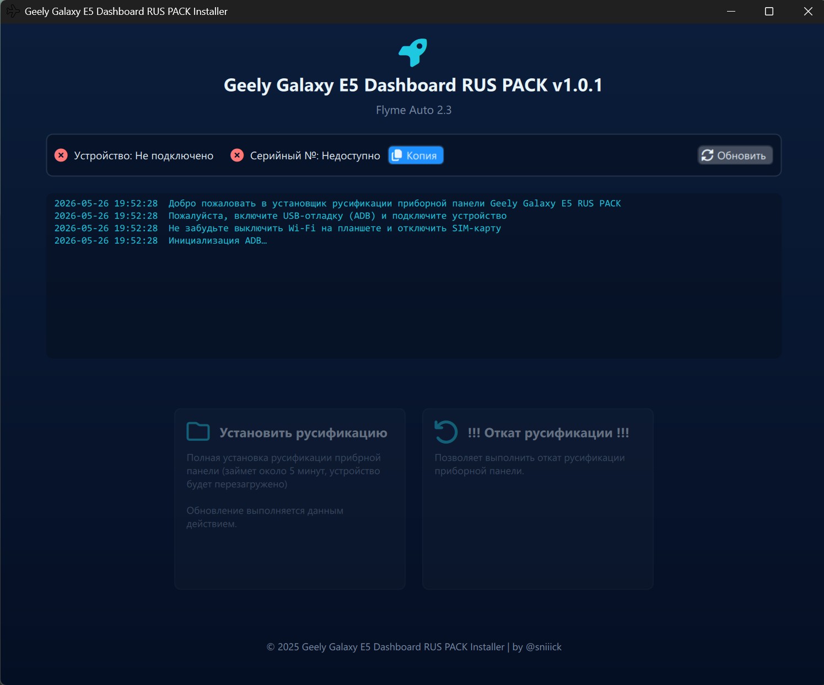
Task: Click the refresh arrows icon in Обновить
Action: coord(707,155)
